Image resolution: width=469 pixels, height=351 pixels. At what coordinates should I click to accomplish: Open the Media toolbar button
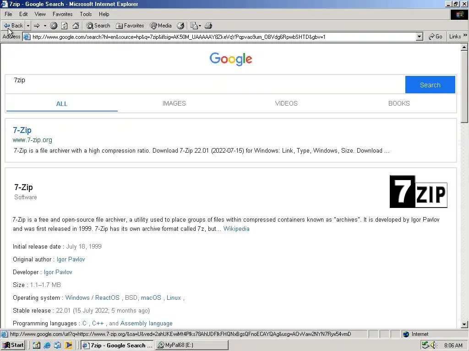click(161, 26)
